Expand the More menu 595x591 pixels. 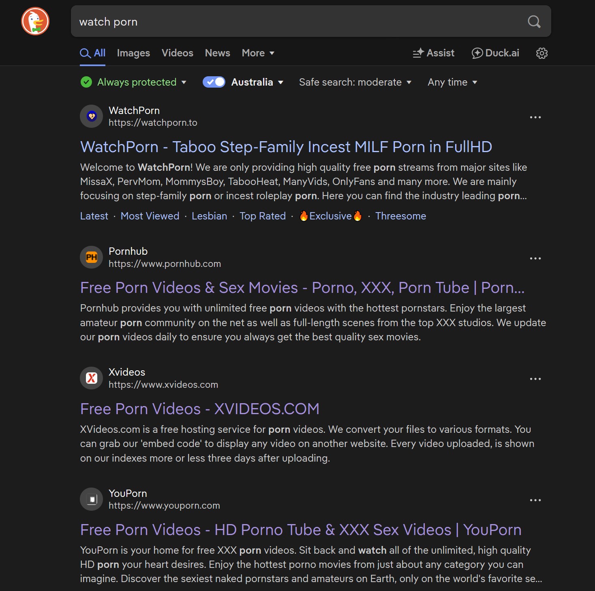pyautogui.click(x=258, y=53)
